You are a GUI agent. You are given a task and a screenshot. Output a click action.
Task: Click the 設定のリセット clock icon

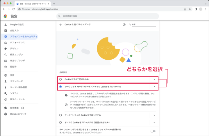(x=6, y=99)
